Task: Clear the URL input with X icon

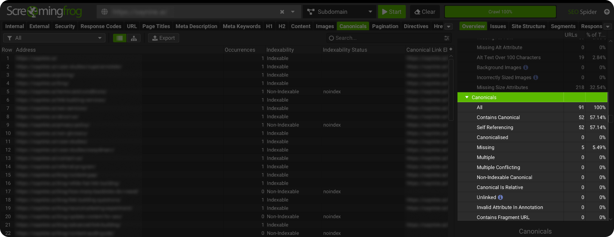Action: 282,12
